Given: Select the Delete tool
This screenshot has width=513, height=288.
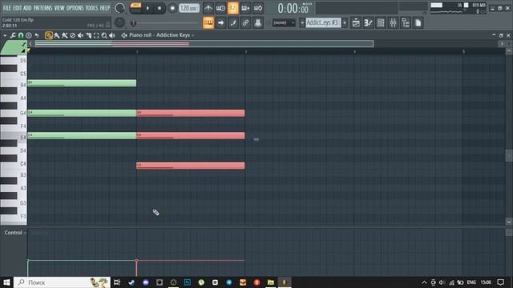Looking at the screenshot, I should 73,35.
